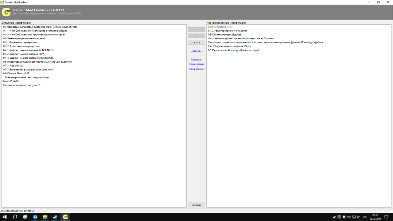Select installed 0.9-Оптимизированый дождь

(x=225, y=34)
